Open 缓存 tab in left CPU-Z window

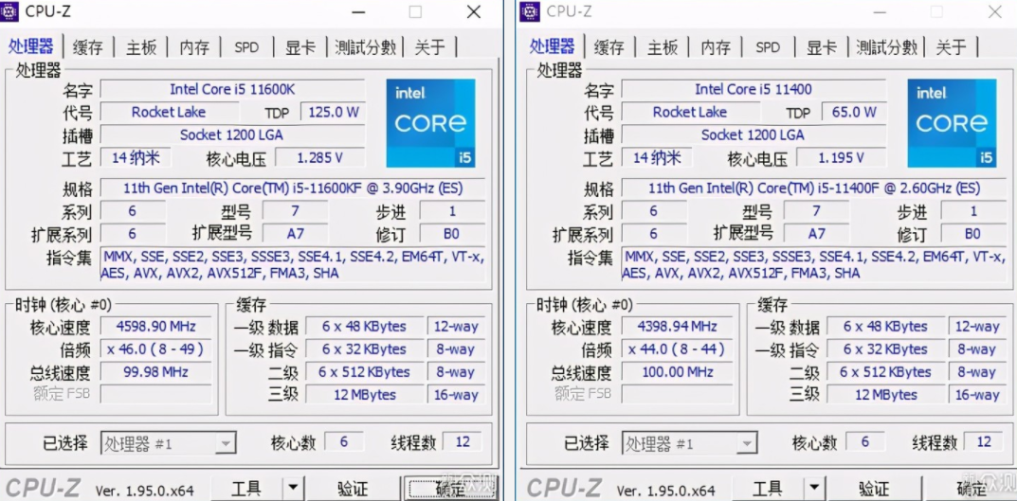pyautogui.click(x=87, y=46)
